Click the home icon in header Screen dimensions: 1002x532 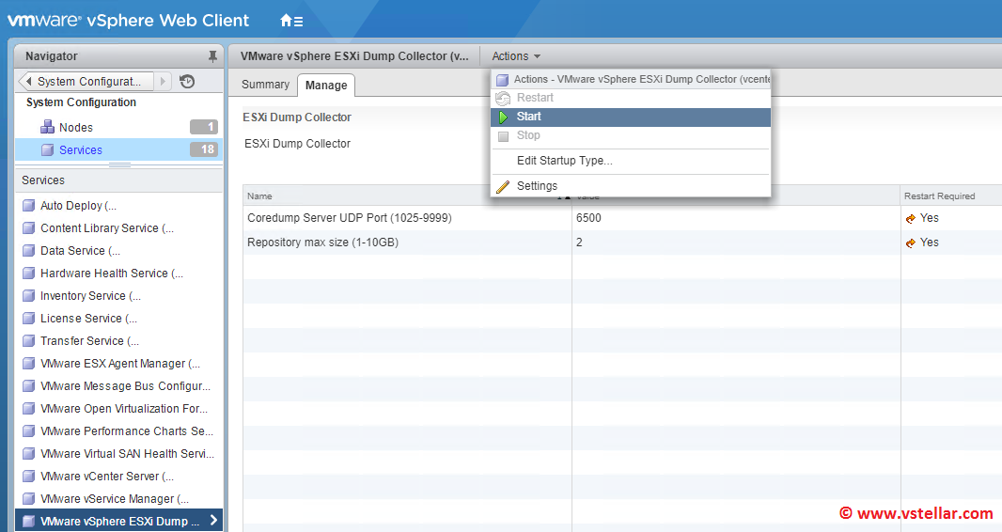[x=291, y=20]
